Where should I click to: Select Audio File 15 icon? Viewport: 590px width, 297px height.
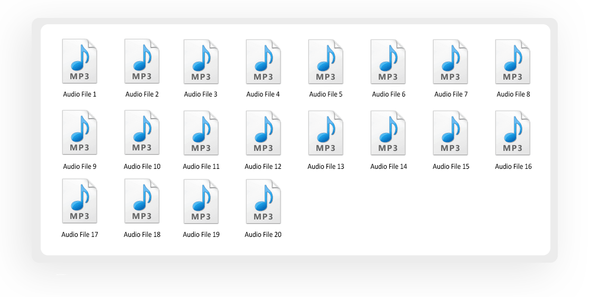point(451,133)
